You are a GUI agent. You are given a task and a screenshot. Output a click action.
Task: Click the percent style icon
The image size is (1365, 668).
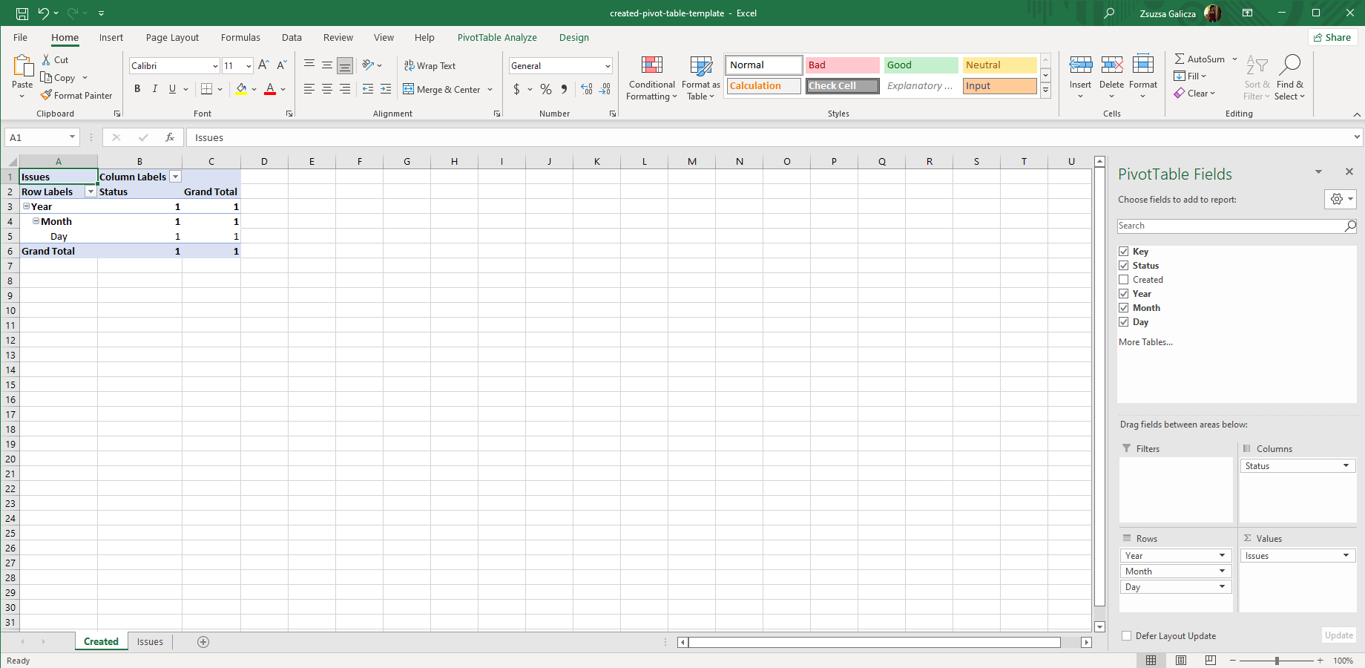(x=546, y=89)
